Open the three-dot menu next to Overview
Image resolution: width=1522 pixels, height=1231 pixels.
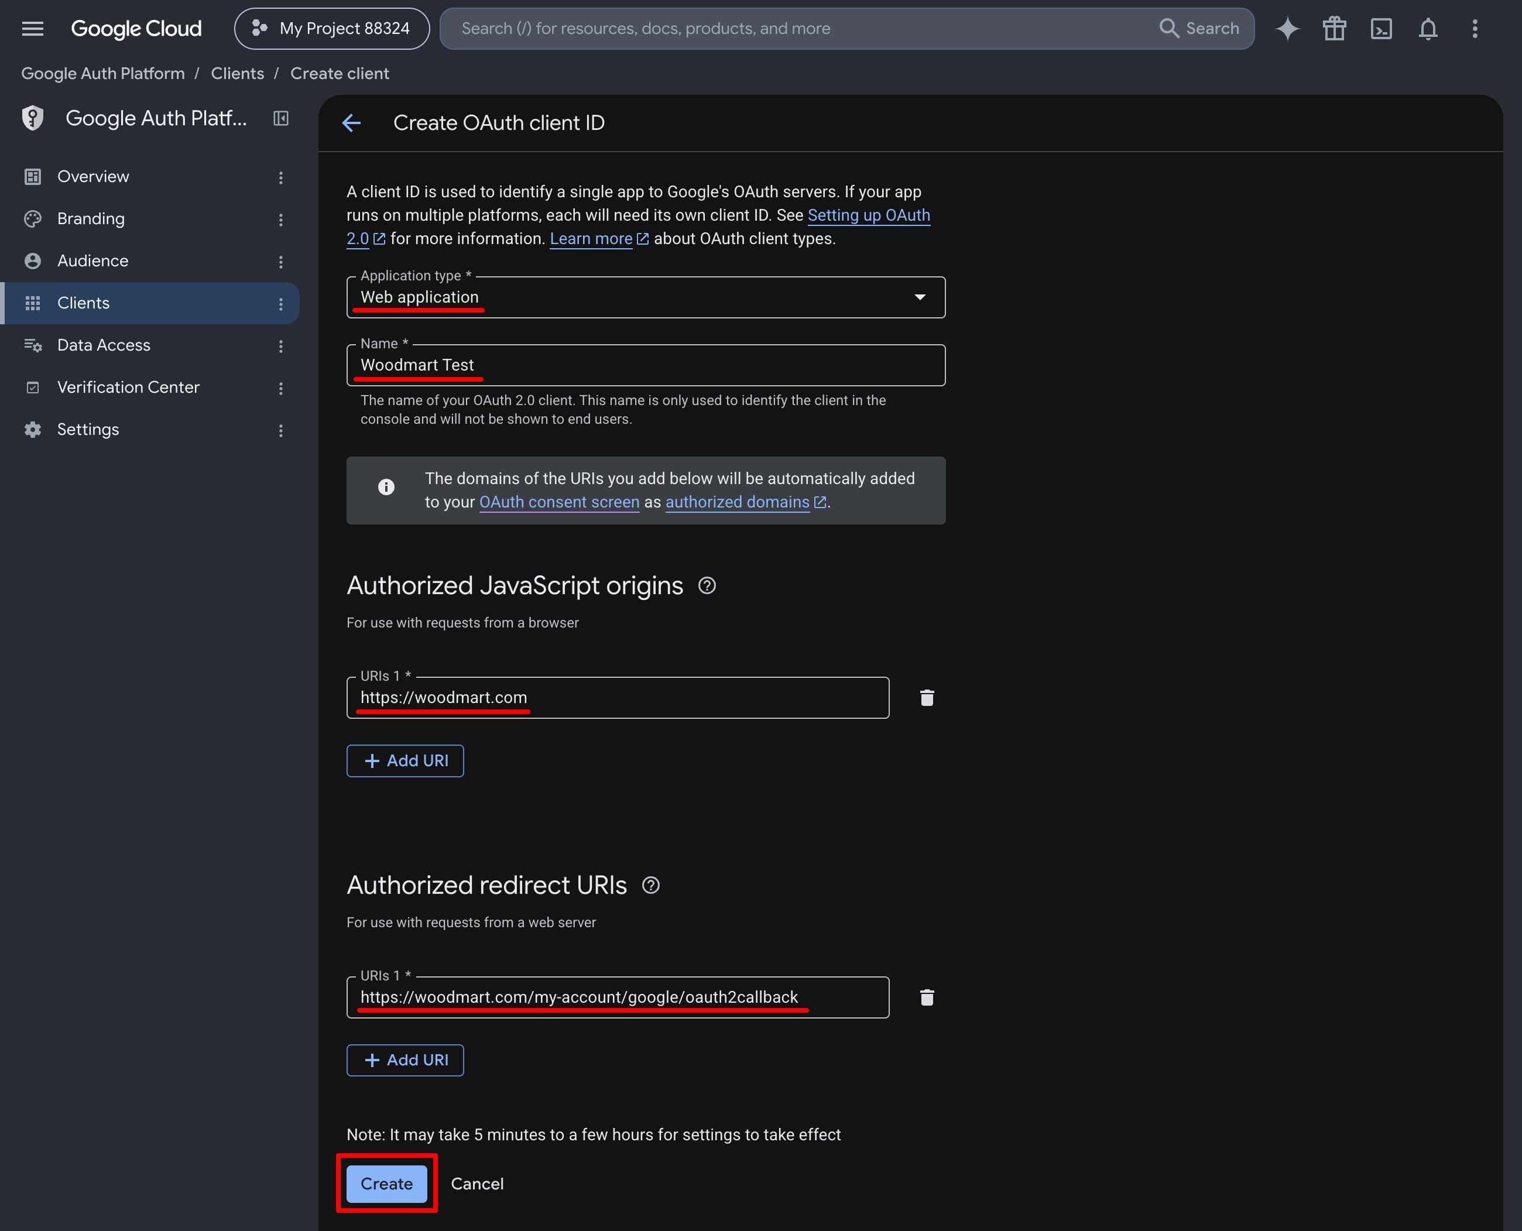point(281,177)
